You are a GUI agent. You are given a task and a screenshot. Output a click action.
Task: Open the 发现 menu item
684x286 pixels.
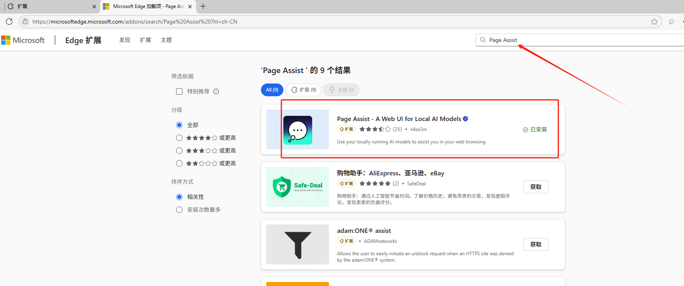click(124, 40)
